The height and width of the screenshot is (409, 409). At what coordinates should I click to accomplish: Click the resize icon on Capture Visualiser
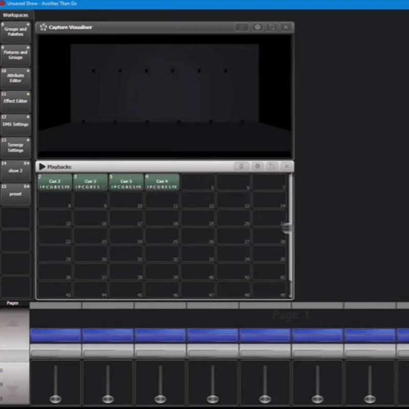tap(272, 27)
